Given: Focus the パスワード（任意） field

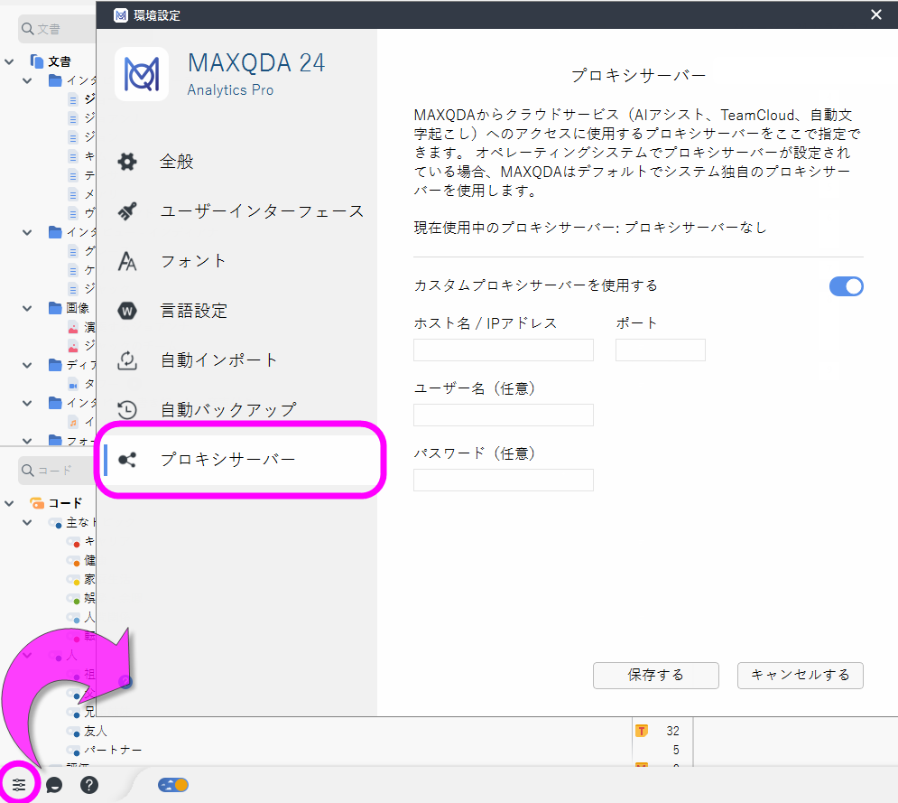Looking at the screenshot, I should coord(504,481).
